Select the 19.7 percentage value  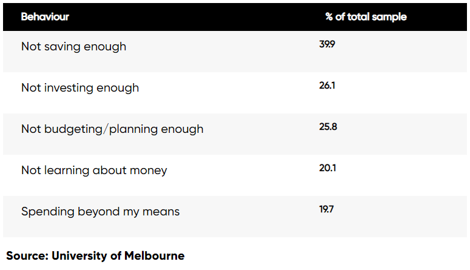[x=327, y=209]
